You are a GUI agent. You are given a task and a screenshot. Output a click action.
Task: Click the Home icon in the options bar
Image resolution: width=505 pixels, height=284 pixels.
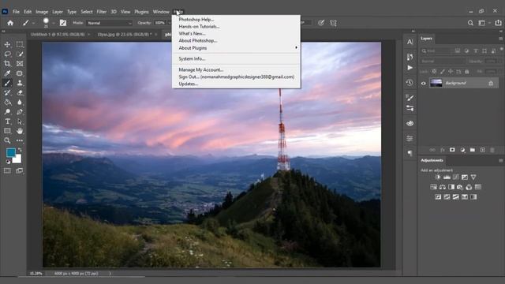coord(10,23)
